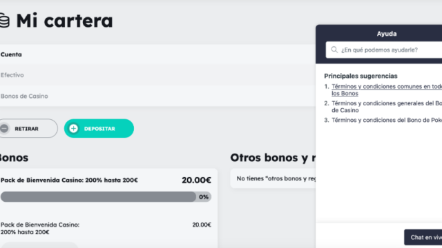This screenshot has width=442, height=248.
Task: Click the coins wallet icon beside Mi cartera
Action: point(4,21)
